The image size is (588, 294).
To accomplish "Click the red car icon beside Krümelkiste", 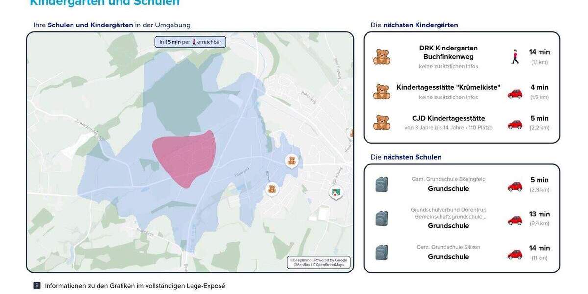I will point(514,94).
